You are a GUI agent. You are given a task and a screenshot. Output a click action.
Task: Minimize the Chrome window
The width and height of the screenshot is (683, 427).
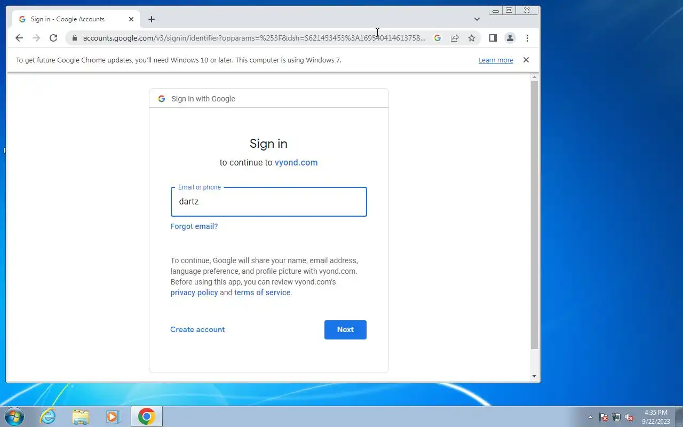[x=496, y=10]
